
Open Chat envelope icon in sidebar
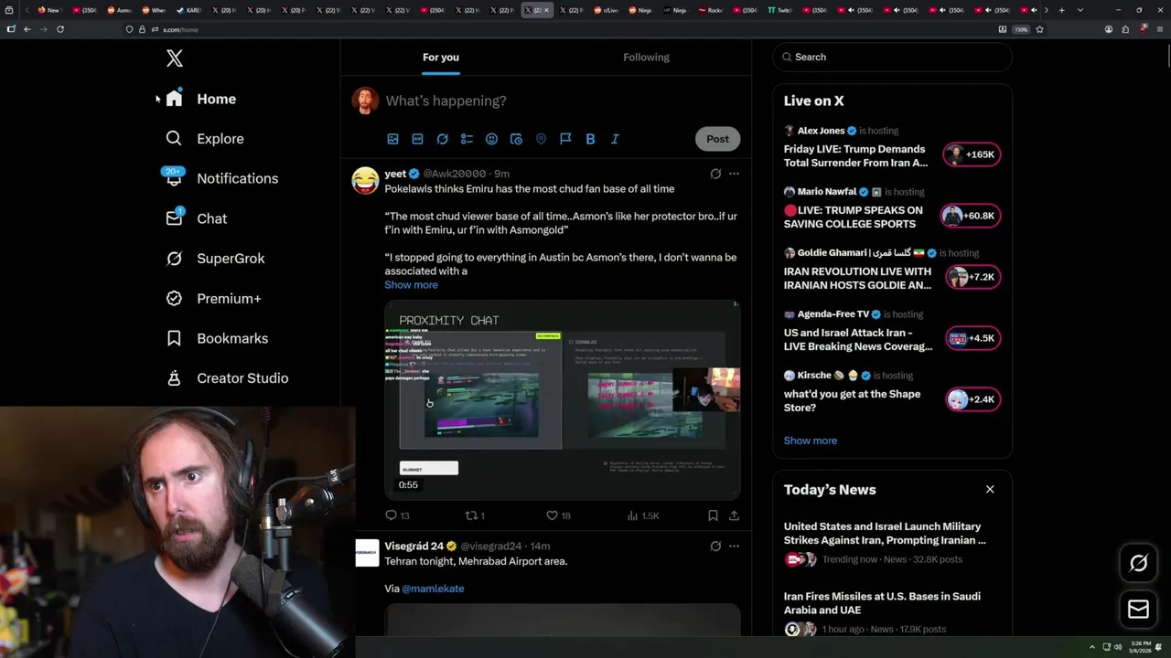174,218
